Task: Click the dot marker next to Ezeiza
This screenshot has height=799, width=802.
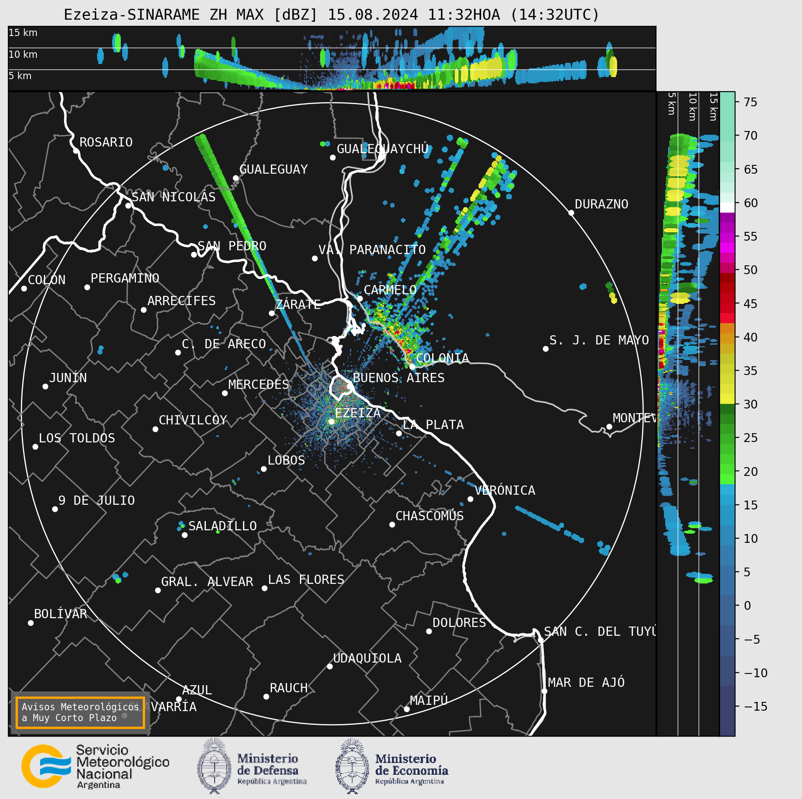Action: (x=331, y=422)
